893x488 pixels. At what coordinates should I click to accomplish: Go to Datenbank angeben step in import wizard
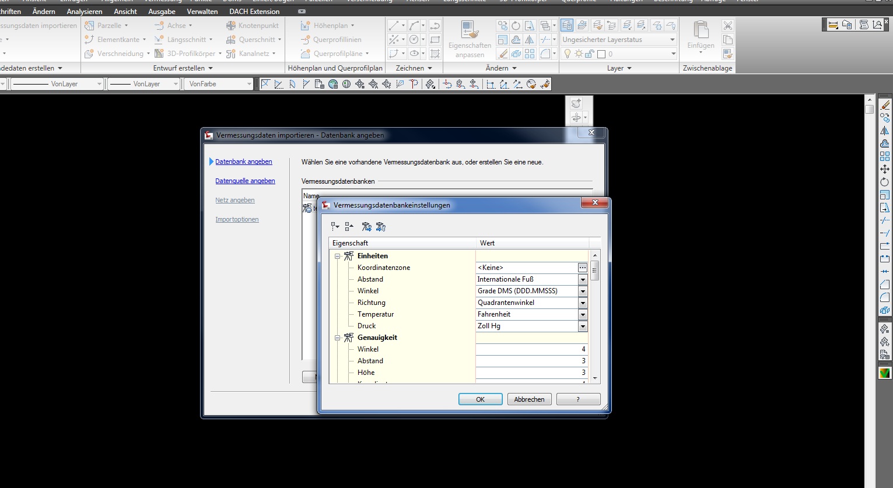point(243,162)
